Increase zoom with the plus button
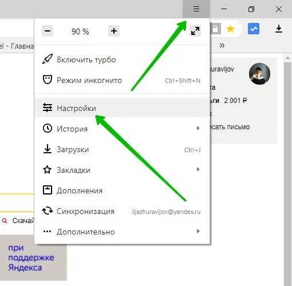Screen dimensions: 292x286 pos(114,31)
